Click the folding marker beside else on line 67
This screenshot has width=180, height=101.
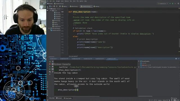click(x=68, y=36)
